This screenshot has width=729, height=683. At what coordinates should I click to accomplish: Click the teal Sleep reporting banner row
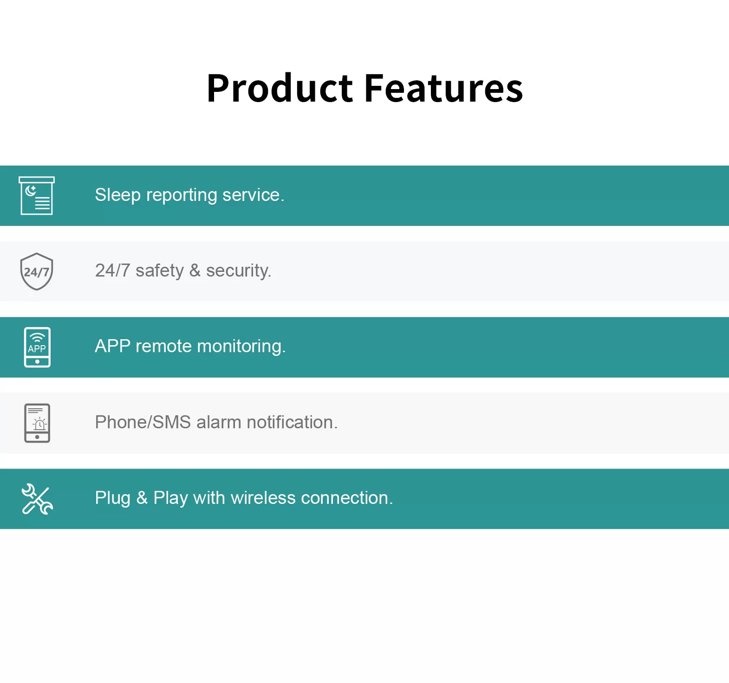(364, 196)
